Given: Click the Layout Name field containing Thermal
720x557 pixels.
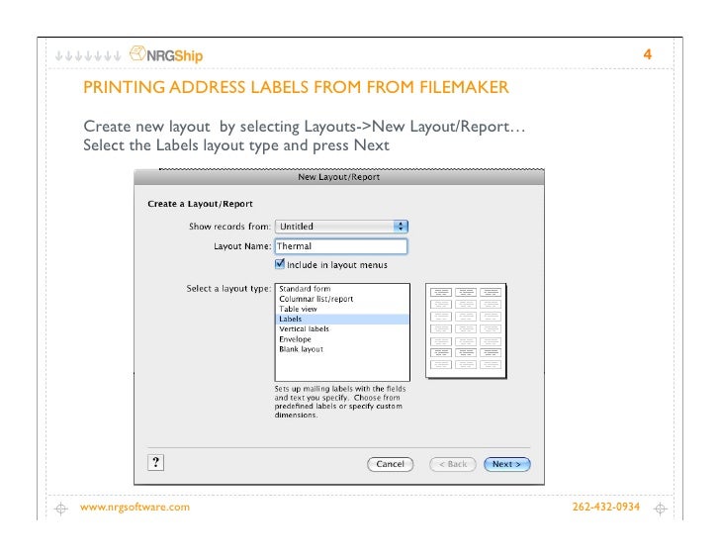Looking at the screenshot, I should (x=341, y=246).
